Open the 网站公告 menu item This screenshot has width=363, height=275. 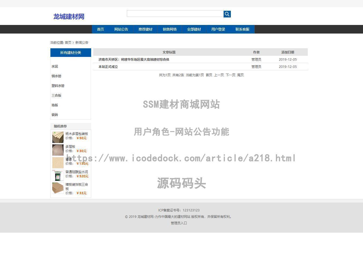[x=121, y=29]
